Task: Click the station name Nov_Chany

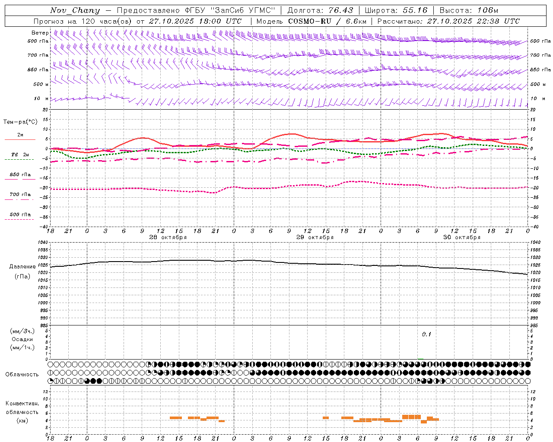Action: tap(75, 10)
